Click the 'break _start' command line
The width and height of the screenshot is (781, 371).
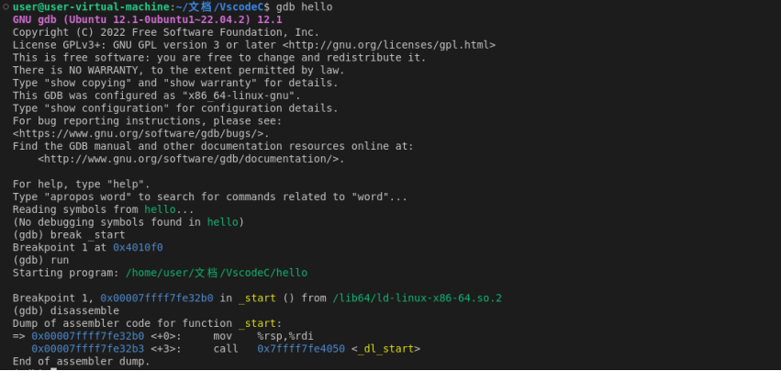click(x=88, y=235)
